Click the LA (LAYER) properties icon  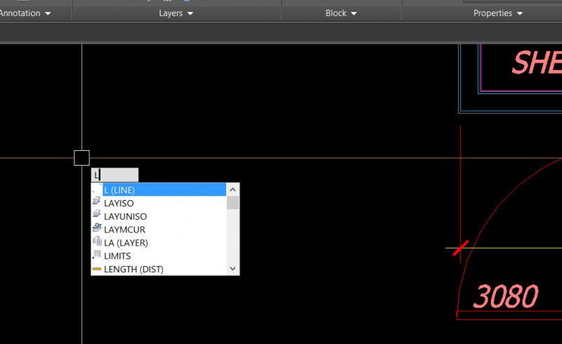(x=97, y=241)
